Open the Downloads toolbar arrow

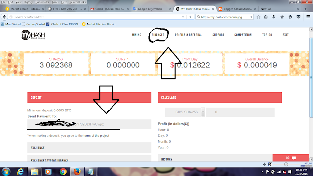[274, 17]
